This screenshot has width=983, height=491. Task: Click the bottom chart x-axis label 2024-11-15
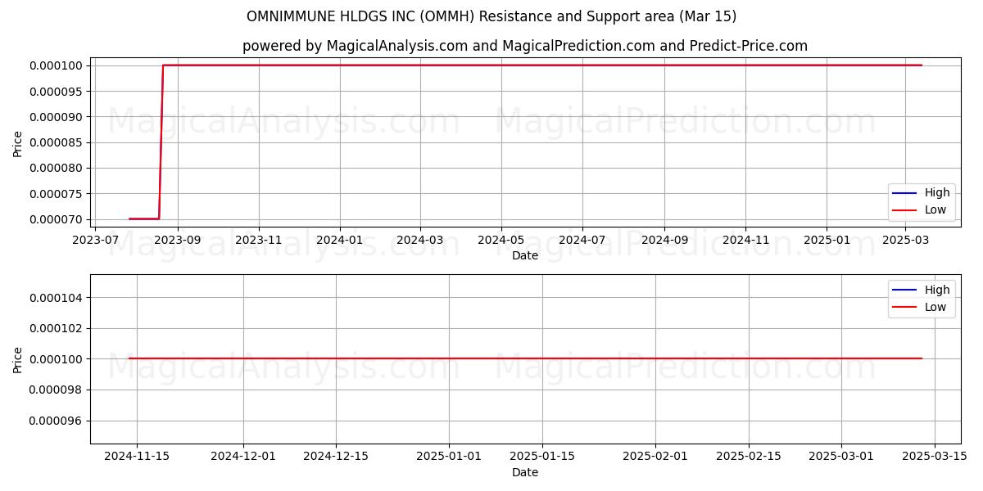pyautogui.click(x=137, y=457)
